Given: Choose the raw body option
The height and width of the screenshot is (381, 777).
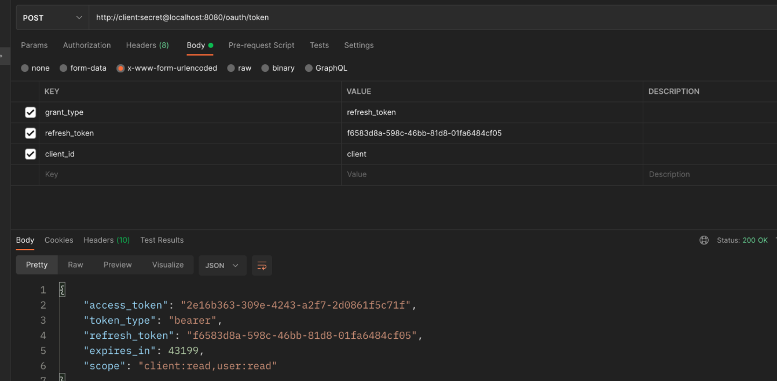Looking at the screenshot, I should coord(231,68).
